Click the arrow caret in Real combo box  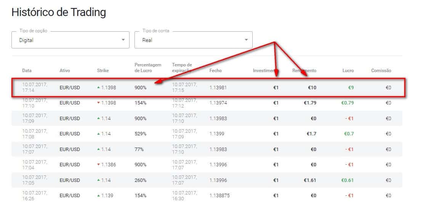tap(246, 40)
